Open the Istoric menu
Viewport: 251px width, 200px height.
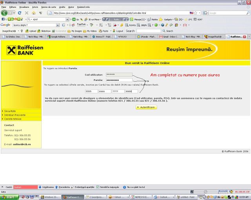(35, 7)
